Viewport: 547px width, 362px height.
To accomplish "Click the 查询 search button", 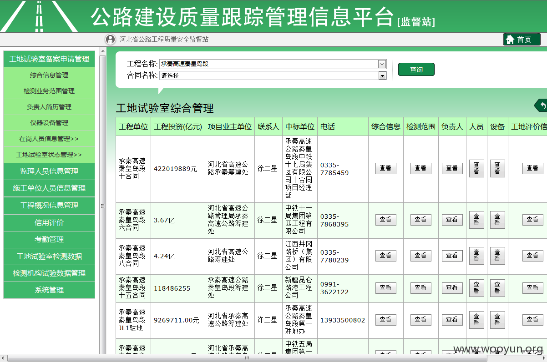I will click(416, 70).
